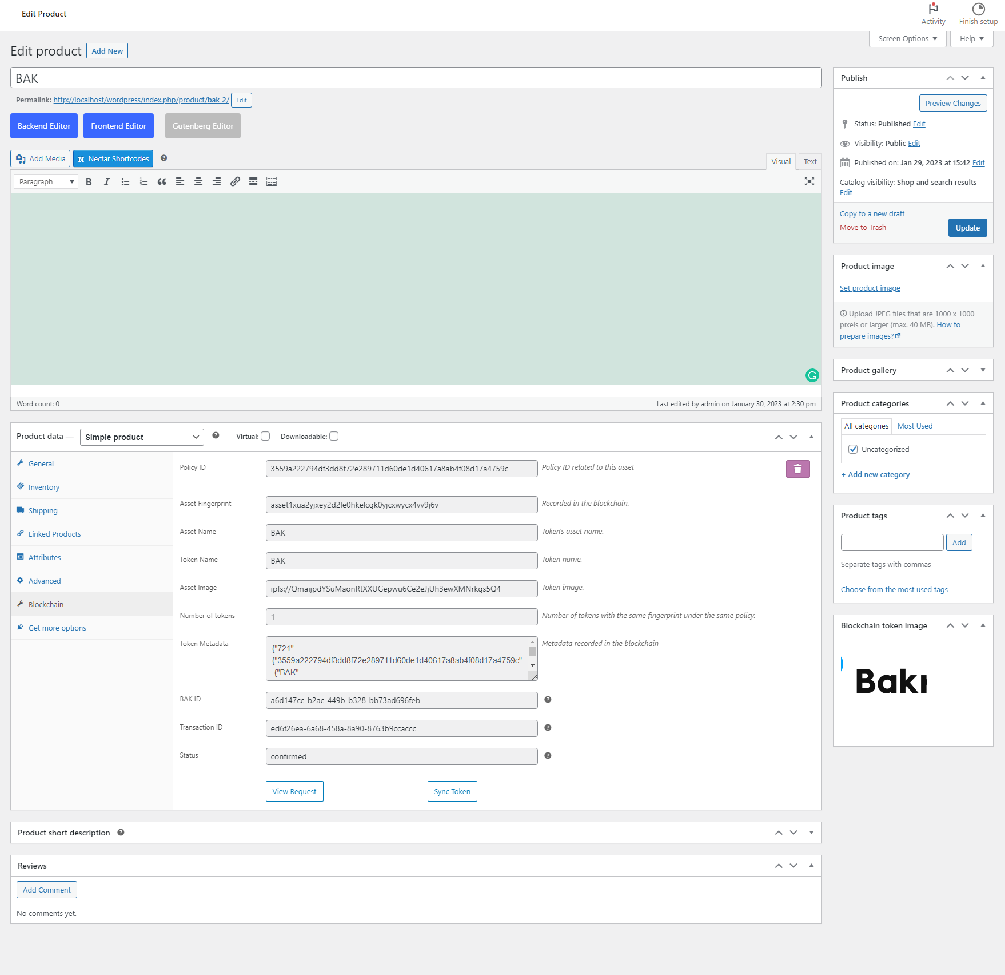Click the Sync Token button
This screenshot has width=1005, height=975.
pyautogui.click(x=452, y=792)
